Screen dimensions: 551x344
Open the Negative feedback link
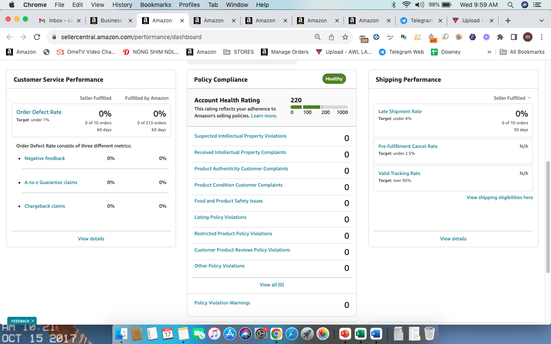[45, 158]
